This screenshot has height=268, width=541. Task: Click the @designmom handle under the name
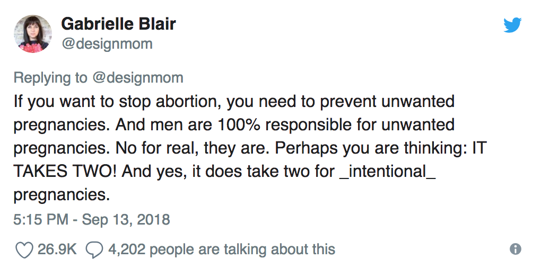[107, 44]
